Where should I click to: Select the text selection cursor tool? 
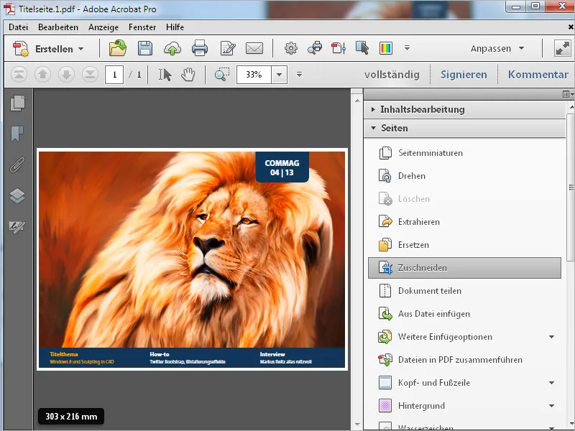pyautogui.click(x=165, y=75)
